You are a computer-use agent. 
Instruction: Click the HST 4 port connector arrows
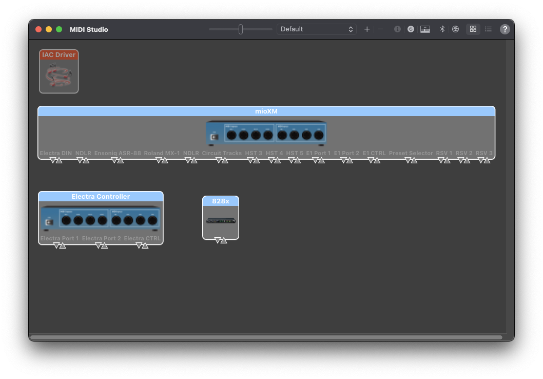click(x=274, y=160)
